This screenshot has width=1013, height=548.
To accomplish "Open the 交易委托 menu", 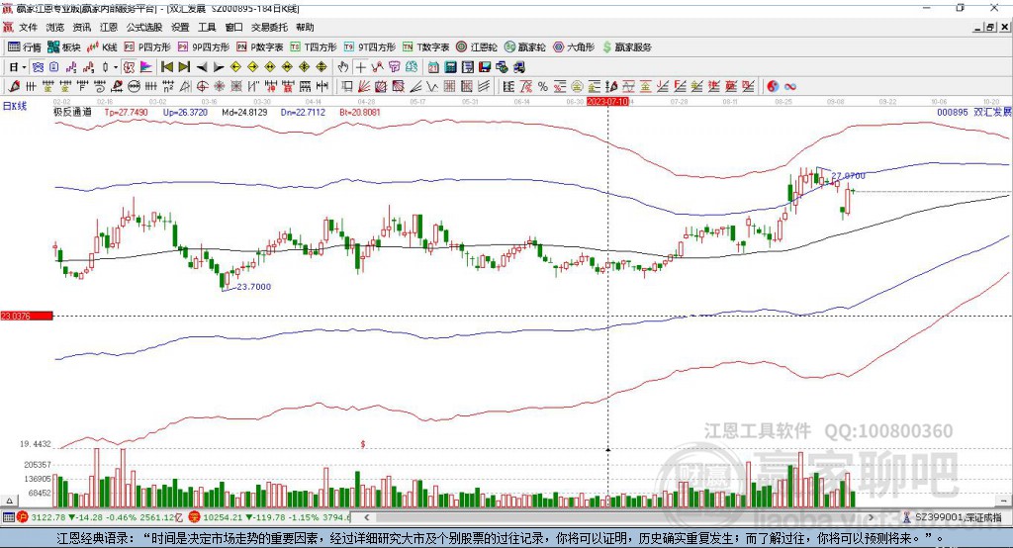I will coord(269,27).
